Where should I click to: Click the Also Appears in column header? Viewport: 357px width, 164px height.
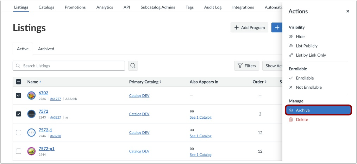(204, 82)
